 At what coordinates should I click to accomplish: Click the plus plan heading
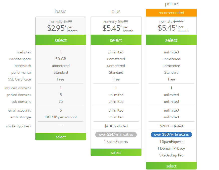coord(116,12)
